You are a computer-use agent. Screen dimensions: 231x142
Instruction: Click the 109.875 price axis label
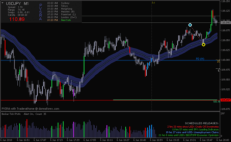point(225,109)
